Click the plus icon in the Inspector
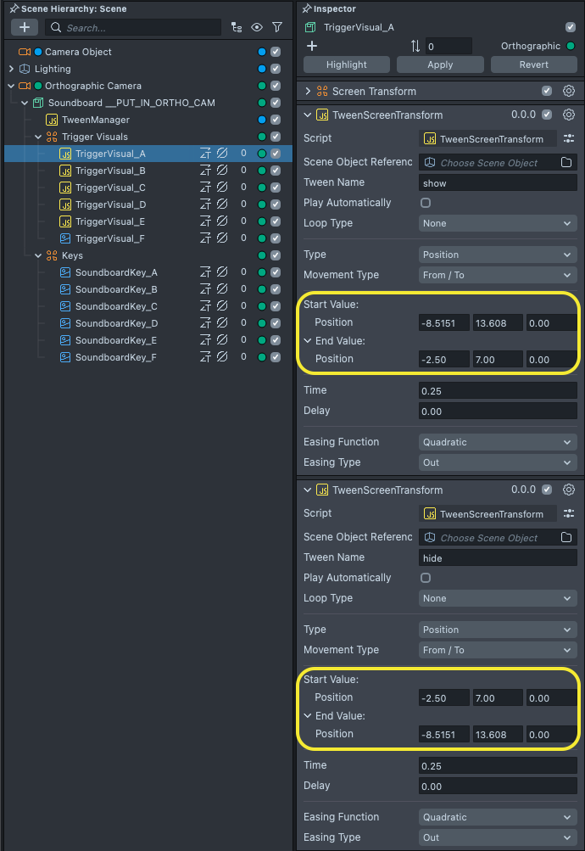This screenshot has width=585, height=851. click(x=312, y=46)
